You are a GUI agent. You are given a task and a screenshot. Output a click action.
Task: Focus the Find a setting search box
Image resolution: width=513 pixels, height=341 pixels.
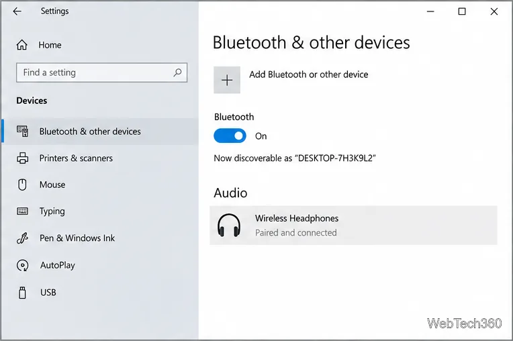click(x=102, y=72)
